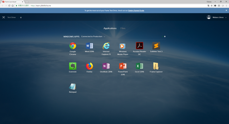Open the Getting Started Guide link
The image size is (229, 124).
(x=136, y=11)
